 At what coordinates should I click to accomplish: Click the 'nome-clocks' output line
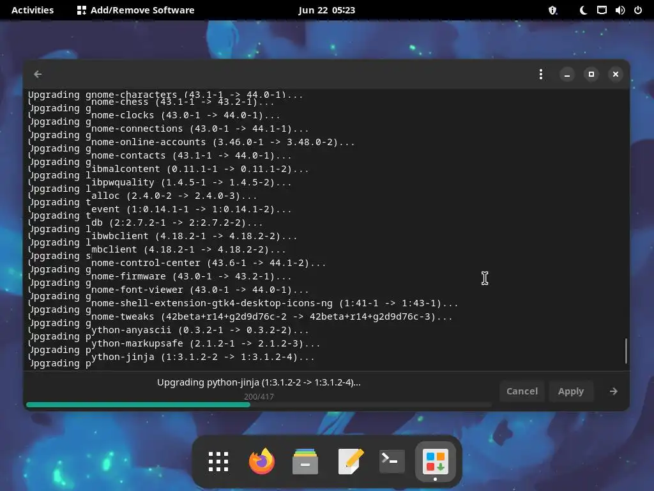click(186, 116)
